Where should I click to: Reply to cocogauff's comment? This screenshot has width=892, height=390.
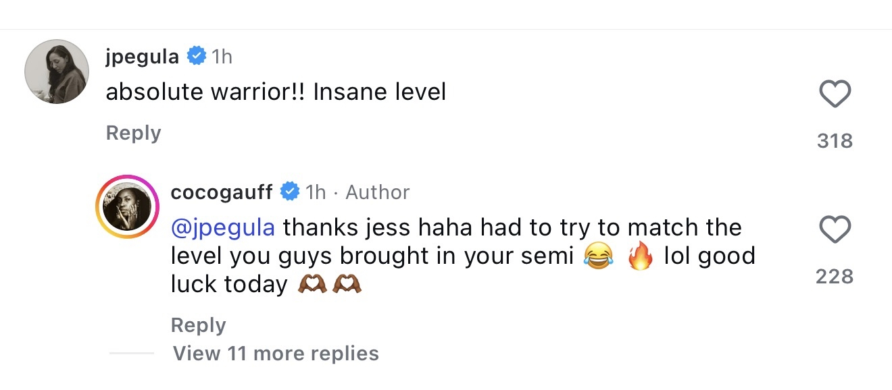pyautogui.click(x=198, y=325)
